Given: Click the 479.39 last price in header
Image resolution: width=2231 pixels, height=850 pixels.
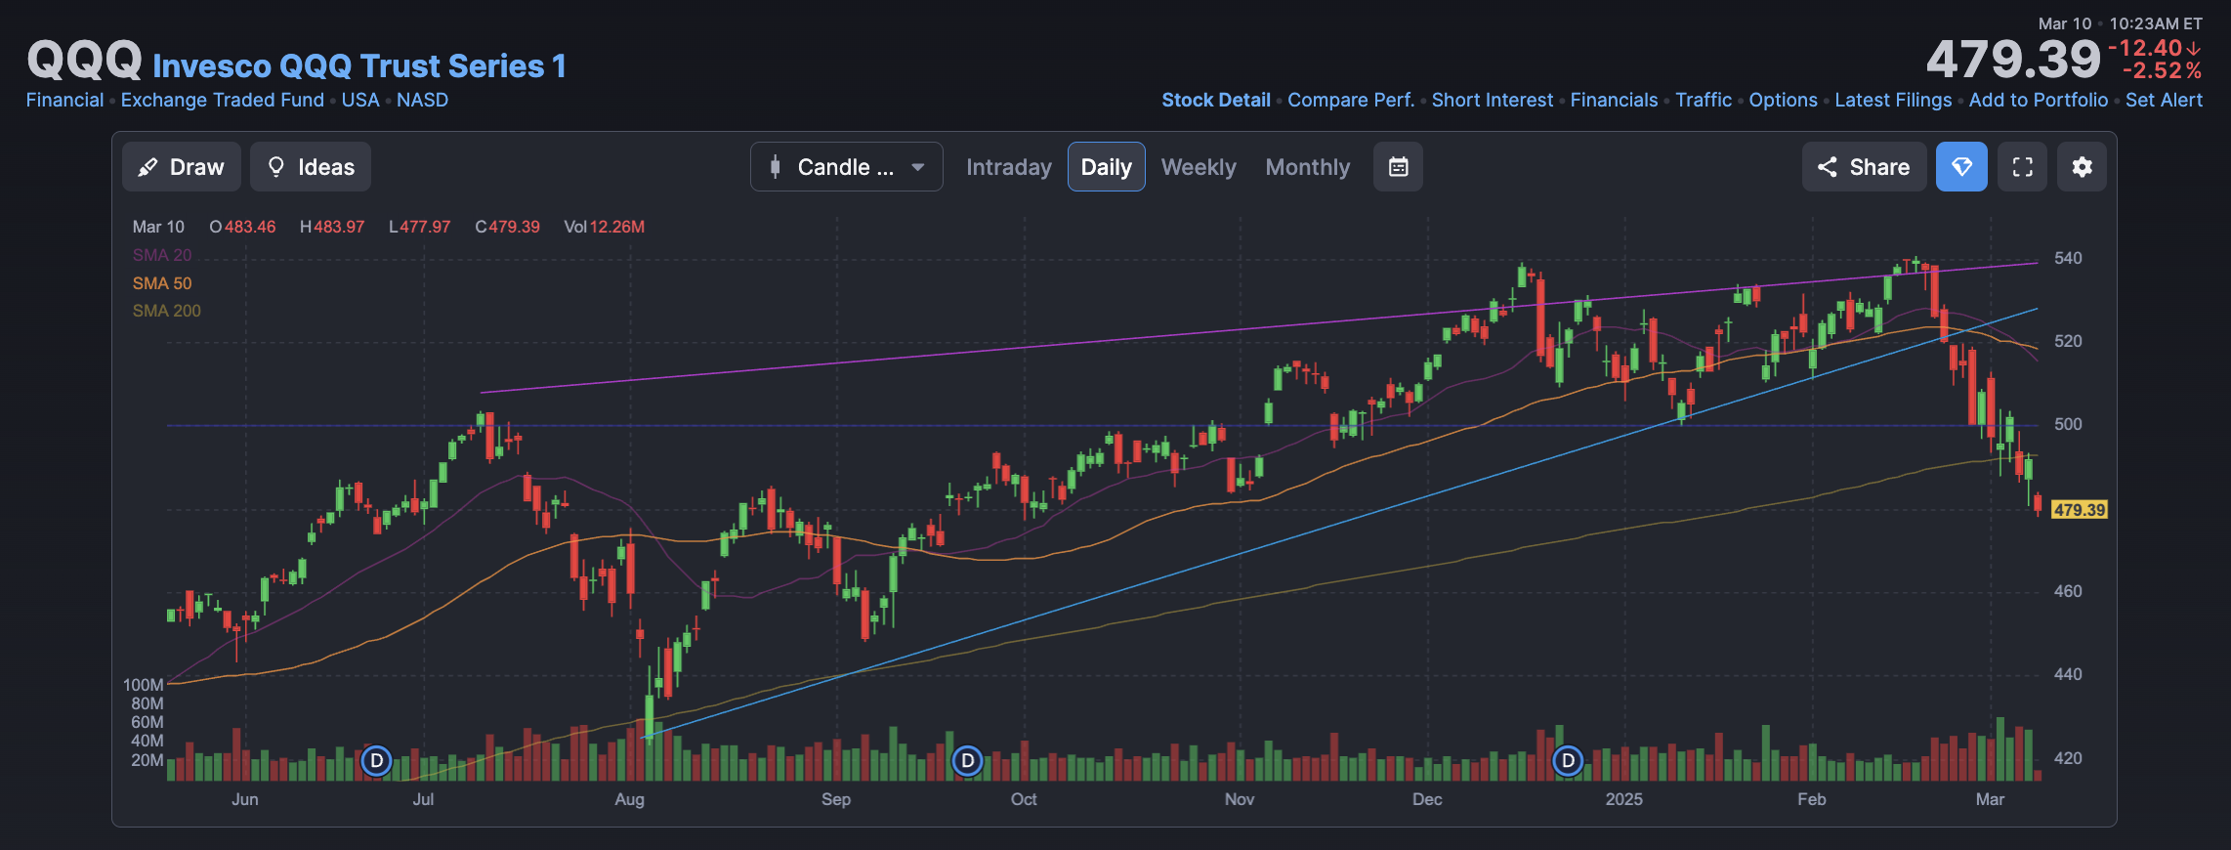Looking at the screenshot, I should click(2013, 60).
